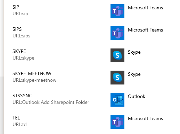
Task: Click the Microsoft Teams icon in TEL row
Action: pos(117,122)
